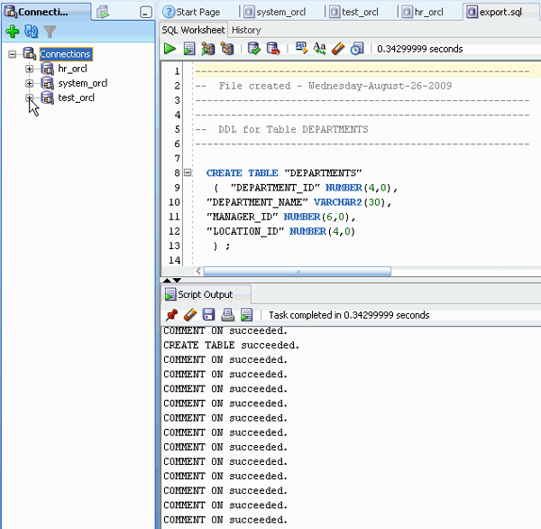The width and height of the screenshot is (541, 529).
Task: Collapse the CREATE TABLE code fold
Action: [187, 172]
